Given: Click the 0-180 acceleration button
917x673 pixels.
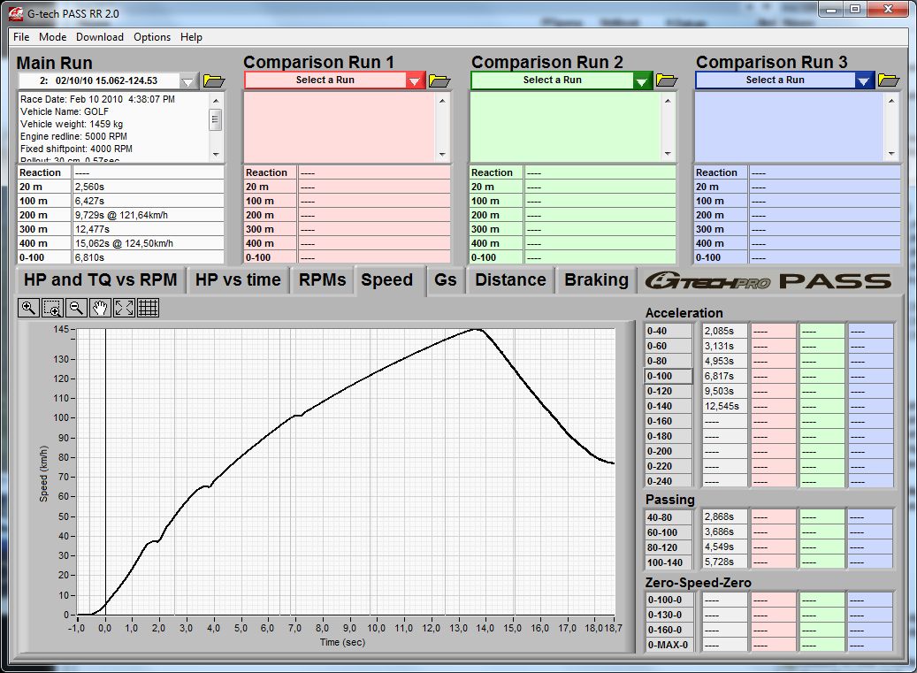Looking at the screenshot, I should click(x=669, y=436).
